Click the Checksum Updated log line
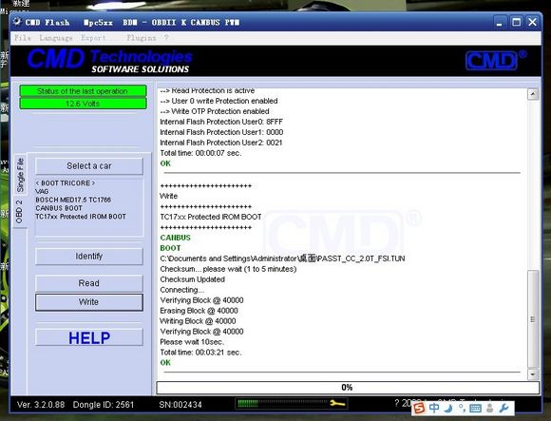 tap(193, 279)
